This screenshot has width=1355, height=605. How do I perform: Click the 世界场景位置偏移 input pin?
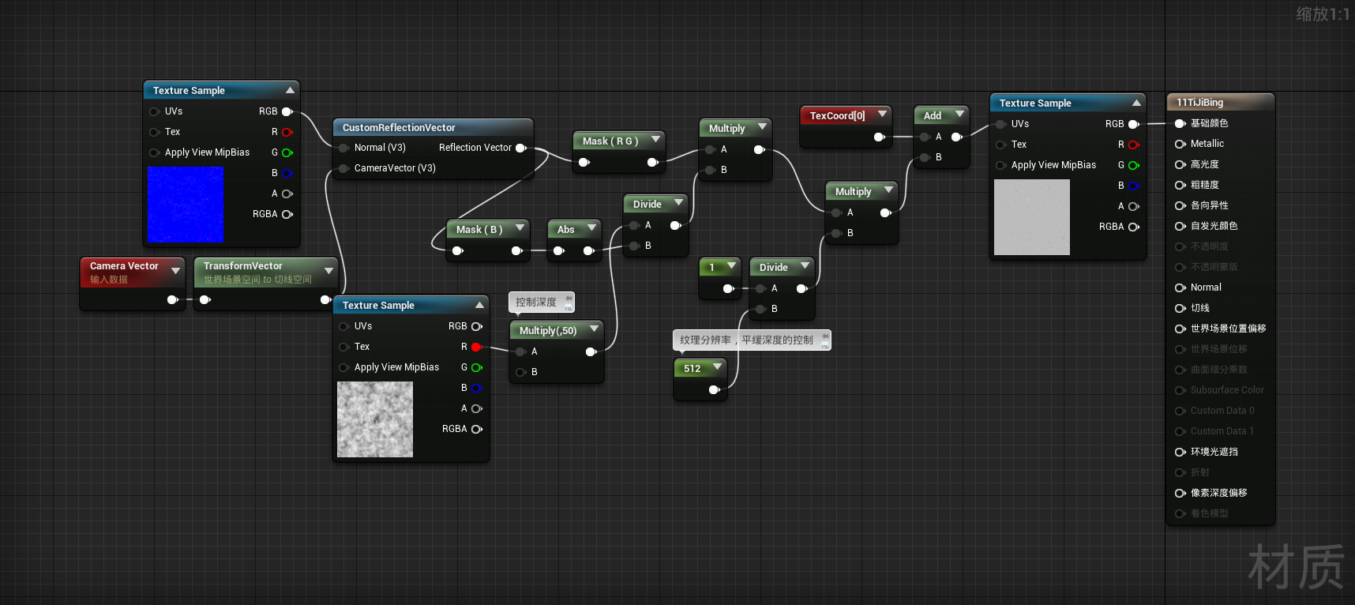point(1180,329)
